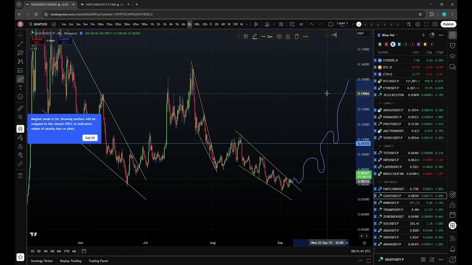Create an alert with the alarm icon

[x=292, y=24]
